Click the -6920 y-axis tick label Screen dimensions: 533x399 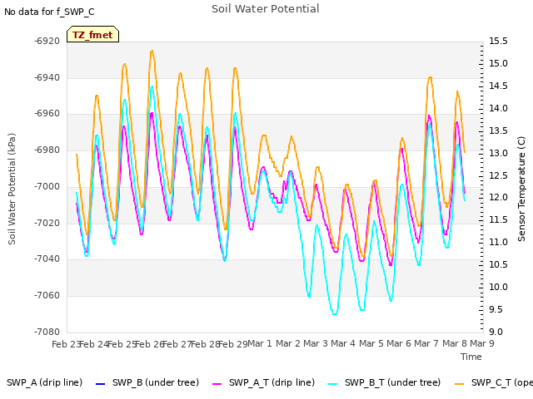(47, 41)
